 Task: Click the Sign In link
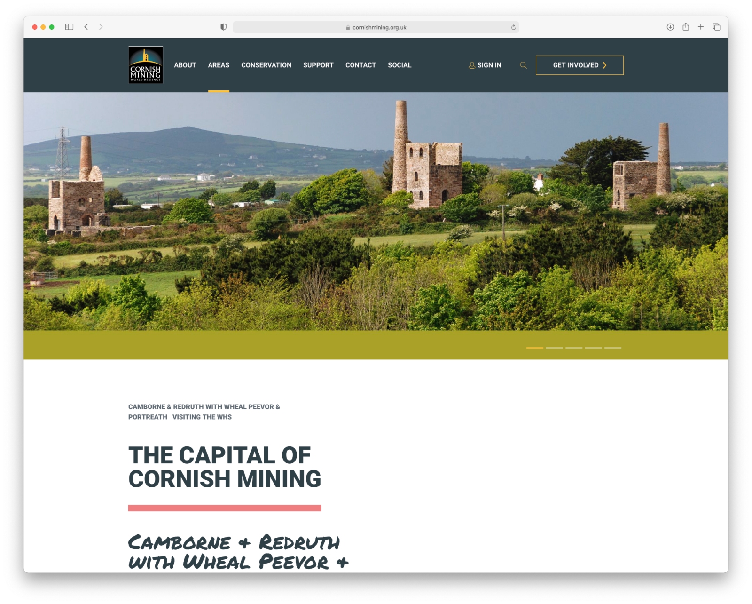485,65
